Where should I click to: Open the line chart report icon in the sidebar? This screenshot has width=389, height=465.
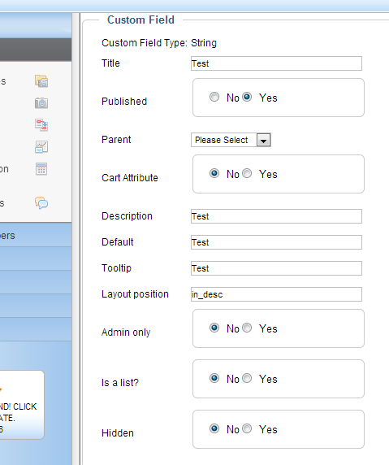coord(41,147)
